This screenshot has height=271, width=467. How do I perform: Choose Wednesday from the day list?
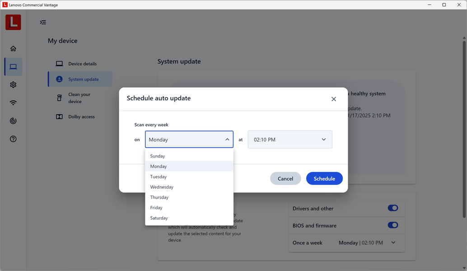coord(189,187)
